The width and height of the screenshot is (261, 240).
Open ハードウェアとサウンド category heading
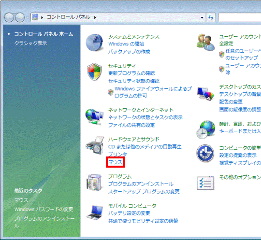tap(134, 140)
